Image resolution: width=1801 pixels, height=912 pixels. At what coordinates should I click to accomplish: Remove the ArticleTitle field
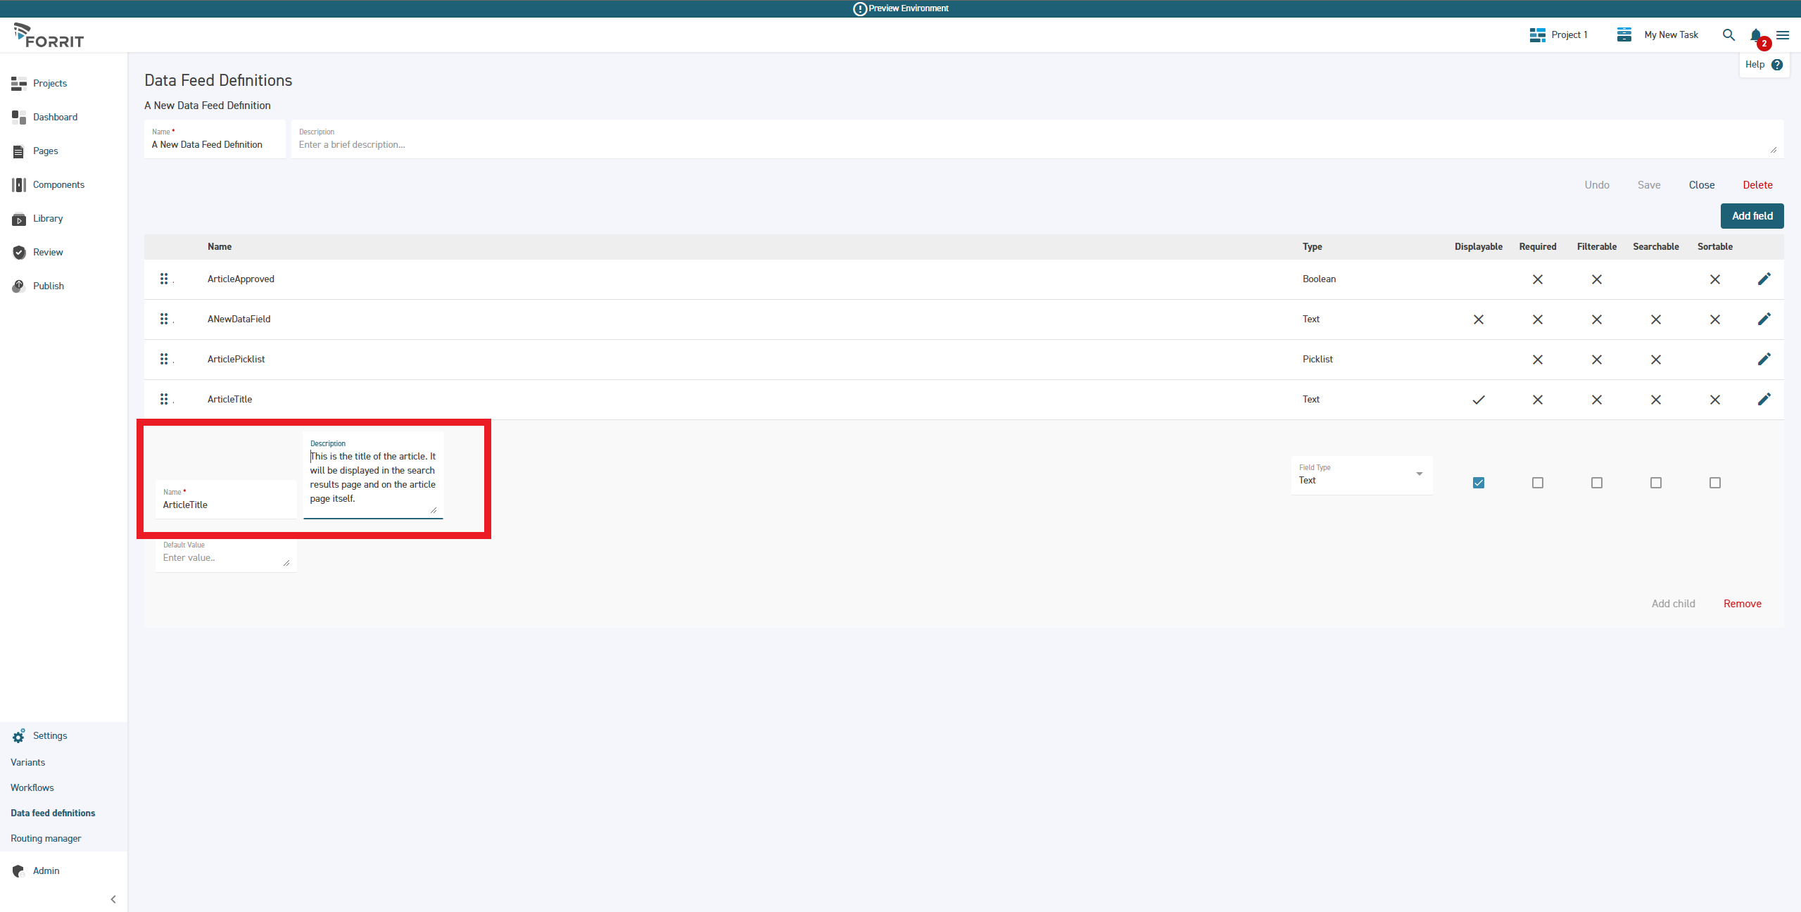coord(1742,603)
